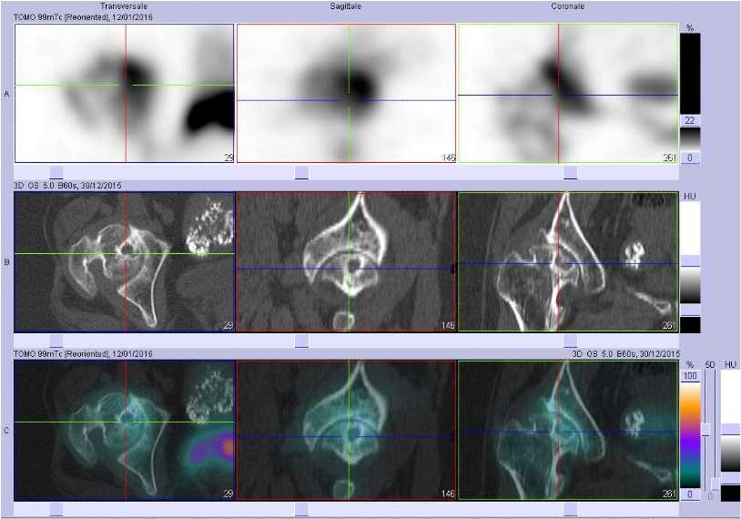Click the lower window handle of row C HU scale
Viewport: 741px width, 519px height.
pos(731,479)
